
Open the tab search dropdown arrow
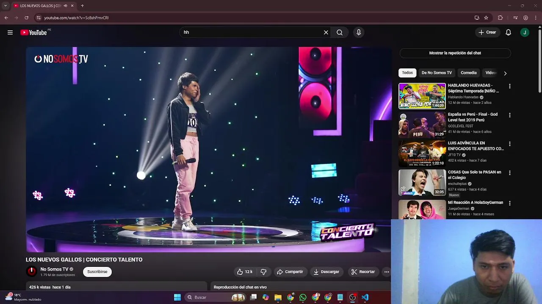(5, 6)
